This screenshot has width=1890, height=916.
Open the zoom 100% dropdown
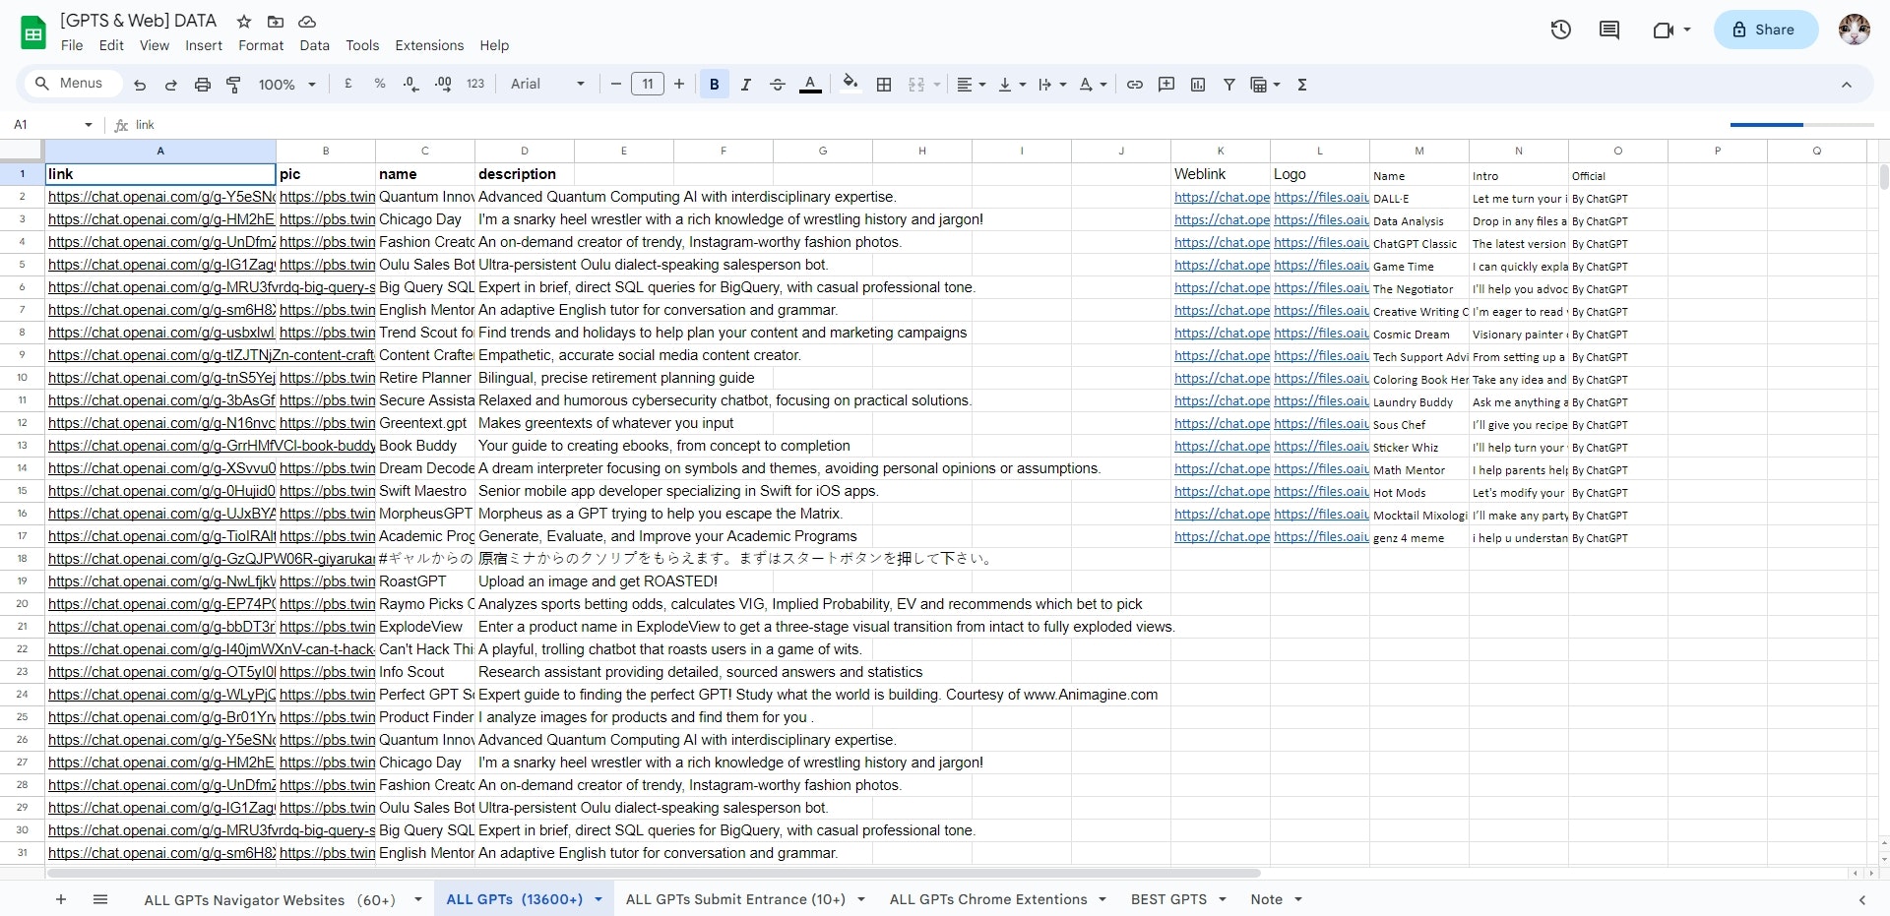[x=286, y=85]
